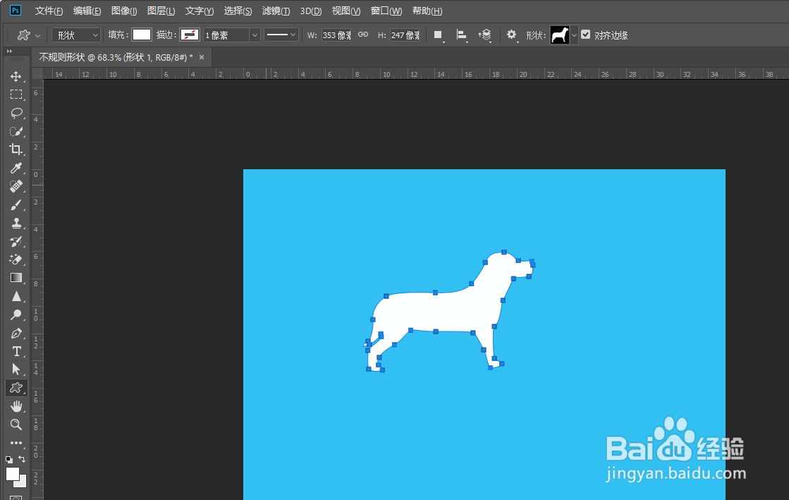Click the width W input field
Screen dimensions: 789x500
tap(336, 35)
